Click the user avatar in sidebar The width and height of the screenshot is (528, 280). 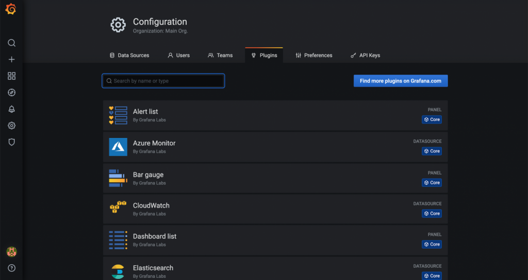11,252
